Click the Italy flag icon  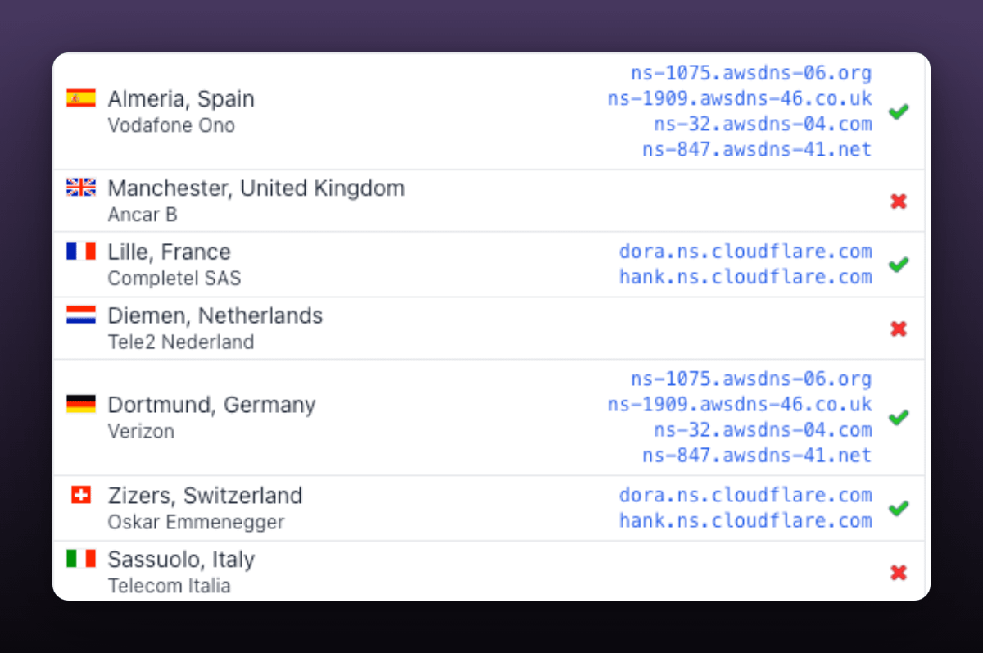coord(81,559)
